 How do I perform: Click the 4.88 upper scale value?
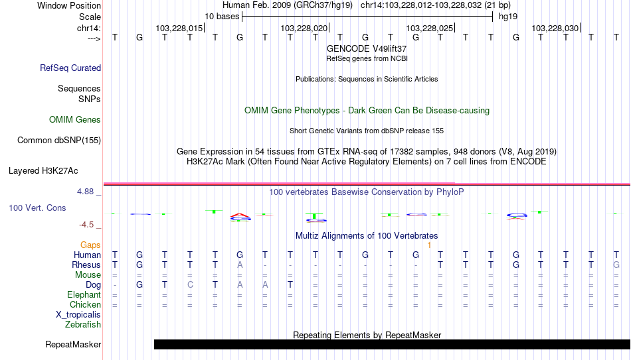pyautogui.click(x=85, y=192)
